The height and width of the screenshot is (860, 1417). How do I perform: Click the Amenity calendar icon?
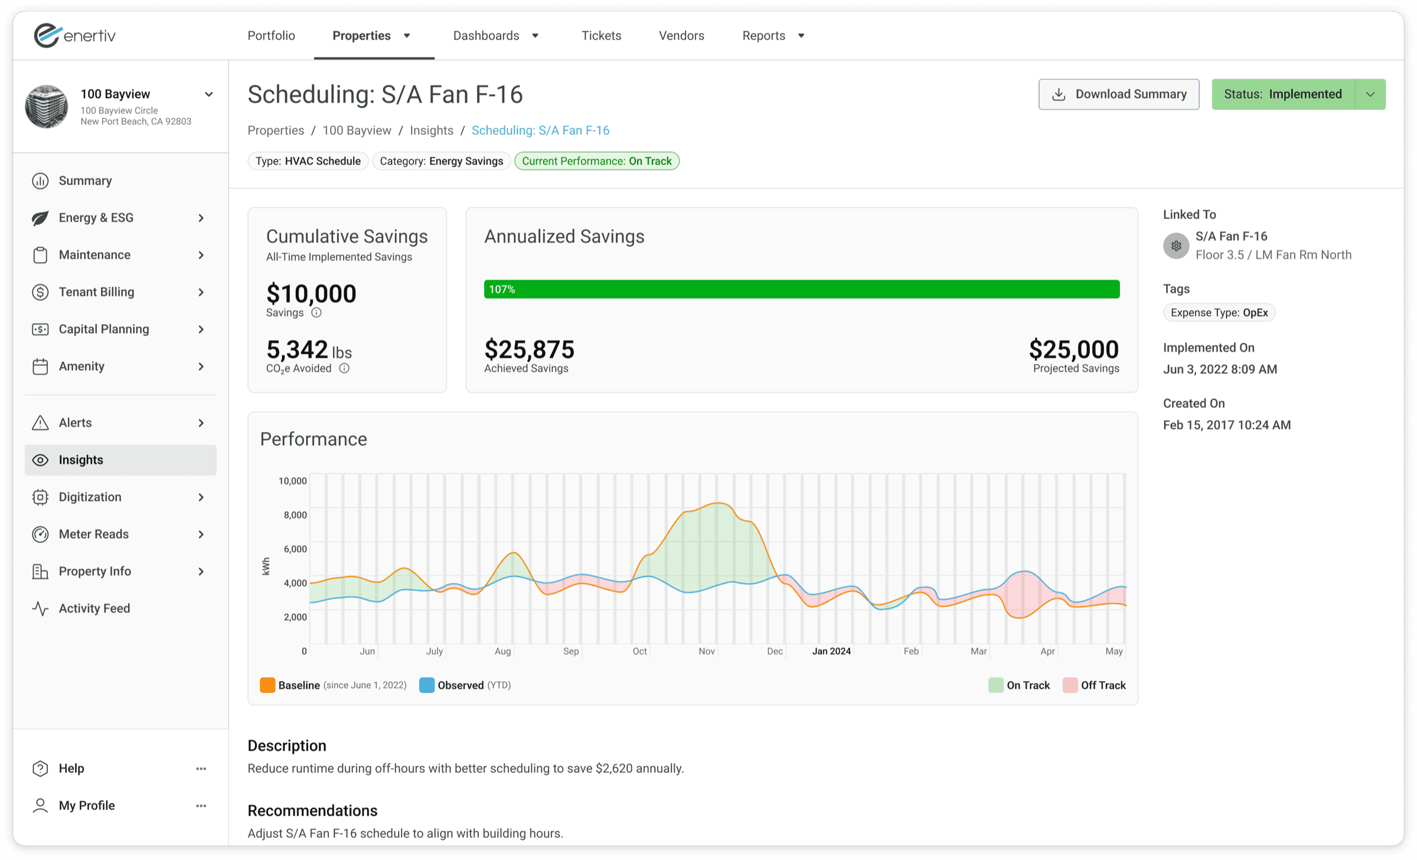click(x=40, y=367)
